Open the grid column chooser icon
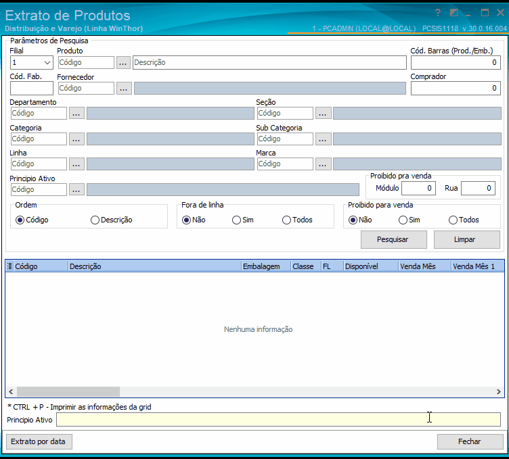 point(9,266)
